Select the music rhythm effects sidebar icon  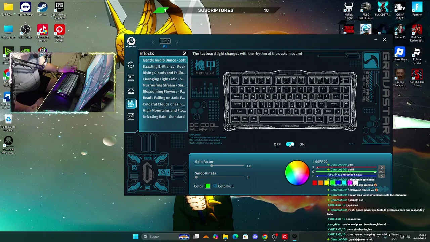pos(131,104)
